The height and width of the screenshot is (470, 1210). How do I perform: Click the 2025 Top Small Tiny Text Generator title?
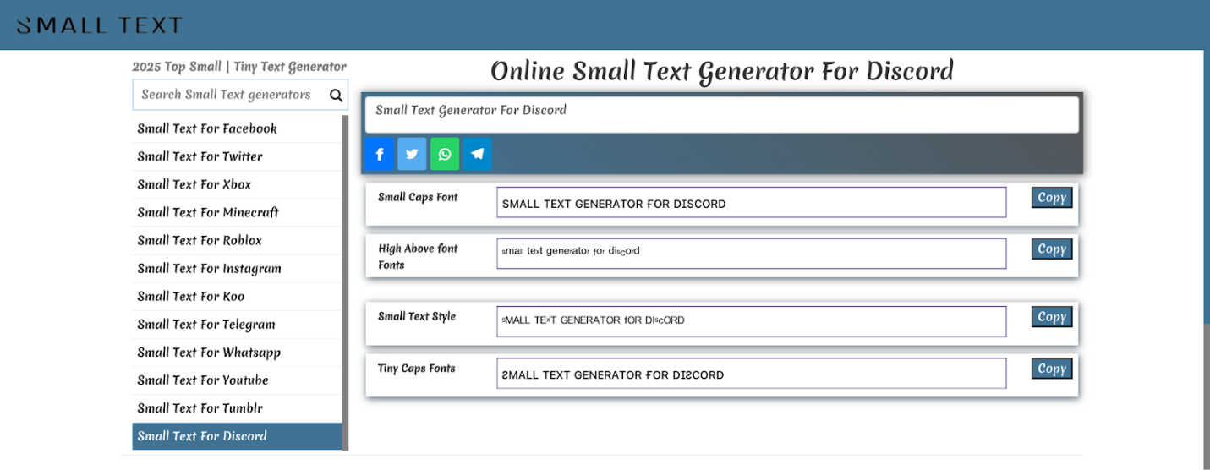(x=239, y=67)
